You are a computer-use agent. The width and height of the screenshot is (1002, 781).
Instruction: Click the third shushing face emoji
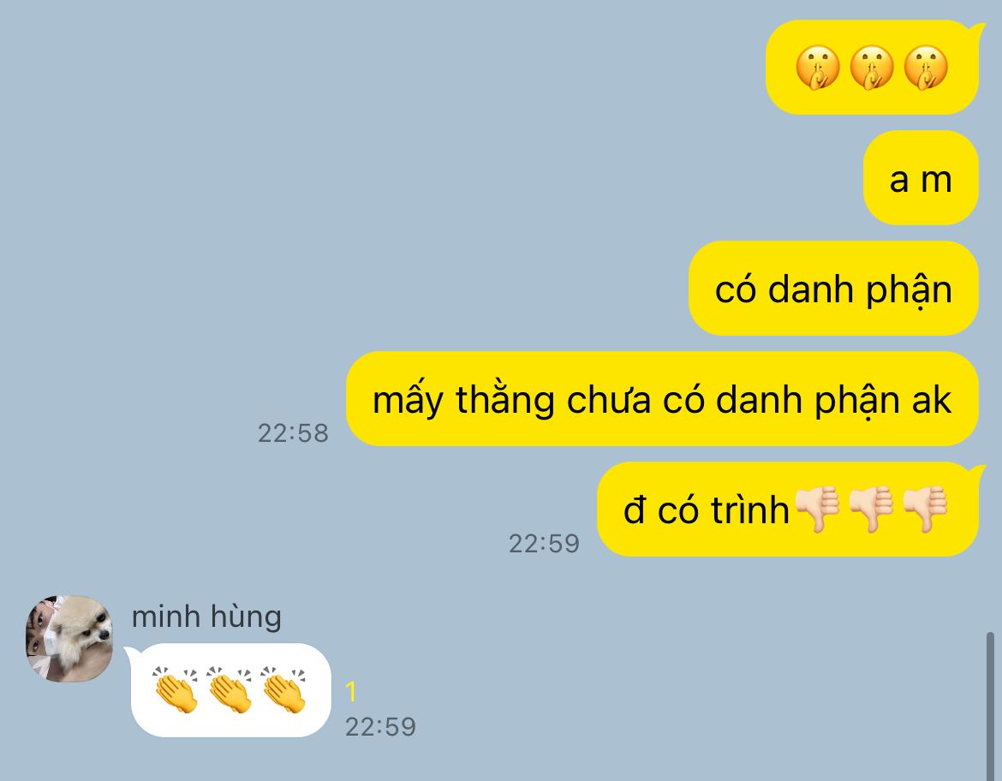926,68
